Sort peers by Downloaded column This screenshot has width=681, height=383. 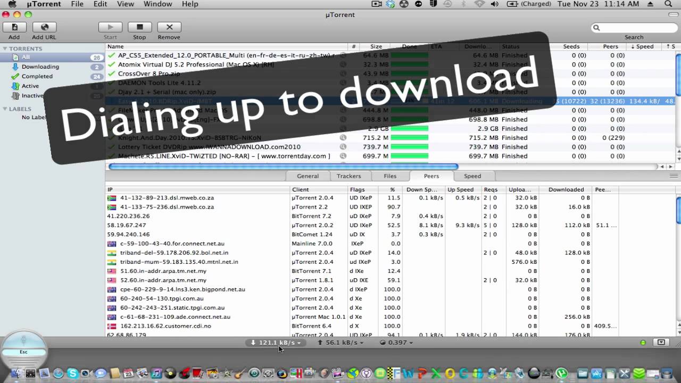566,190
